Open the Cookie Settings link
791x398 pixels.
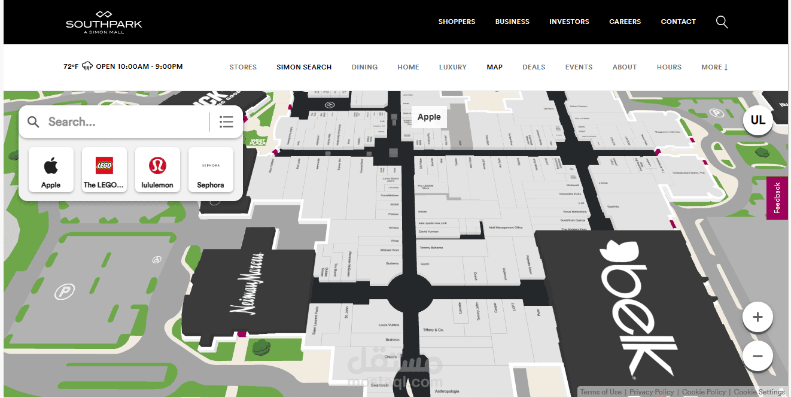(x=759, y=392)
